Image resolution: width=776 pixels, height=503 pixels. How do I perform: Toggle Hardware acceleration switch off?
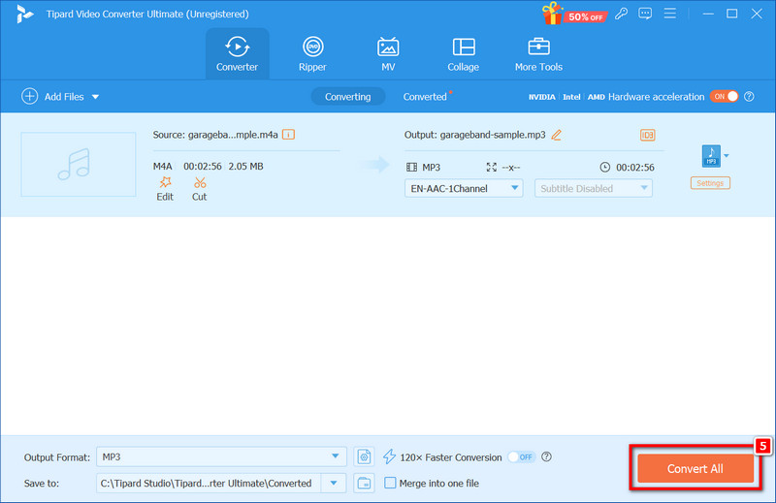[x=724, y=97]
